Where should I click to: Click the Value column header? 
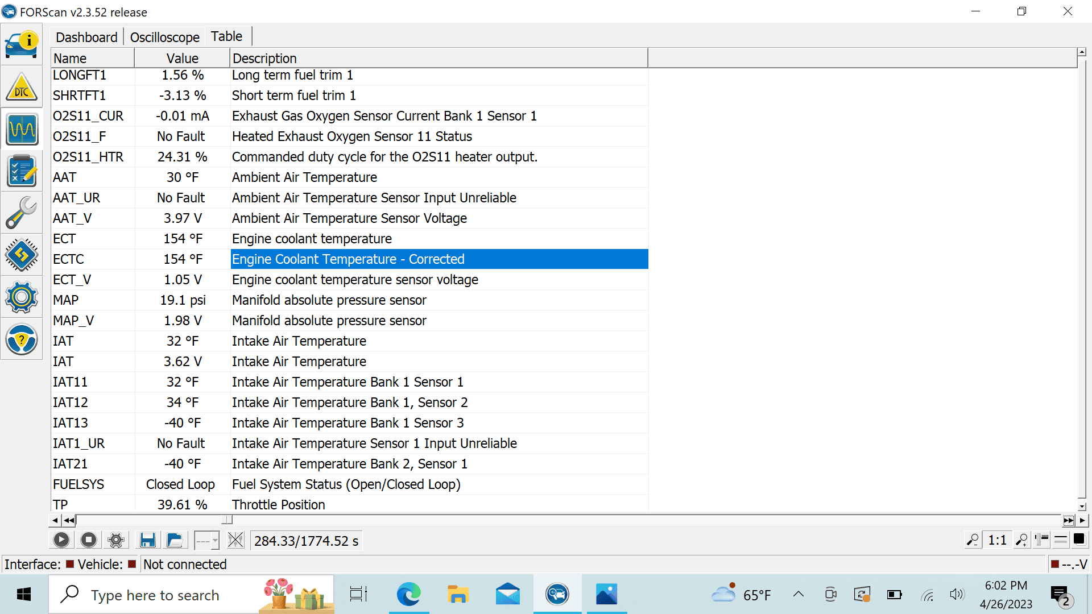pyautogui.click(x=183, y=59)
